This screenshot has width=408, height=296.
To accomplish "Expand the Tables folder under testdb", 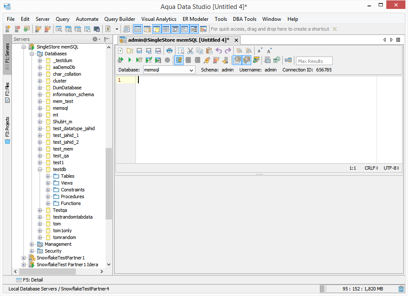I will pos(48,176).
